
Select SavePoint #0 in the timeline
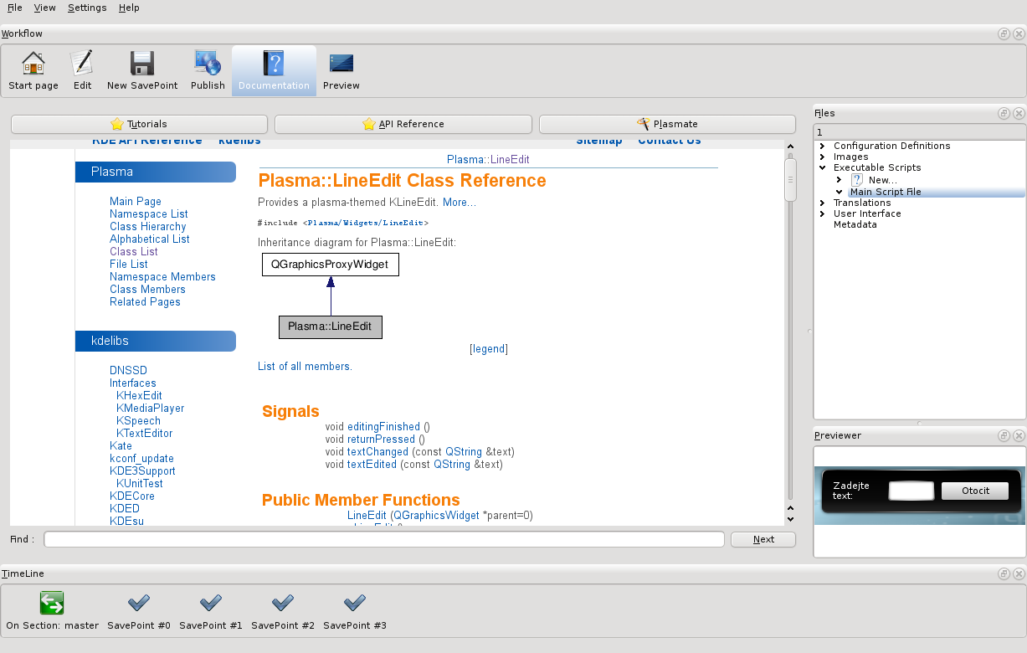(x=139, y=610)
